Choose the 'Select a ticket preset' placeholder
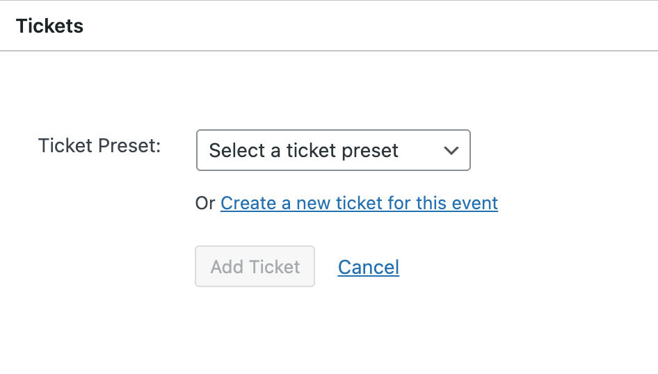Screen dimensions: 658x374 (304, 150)
